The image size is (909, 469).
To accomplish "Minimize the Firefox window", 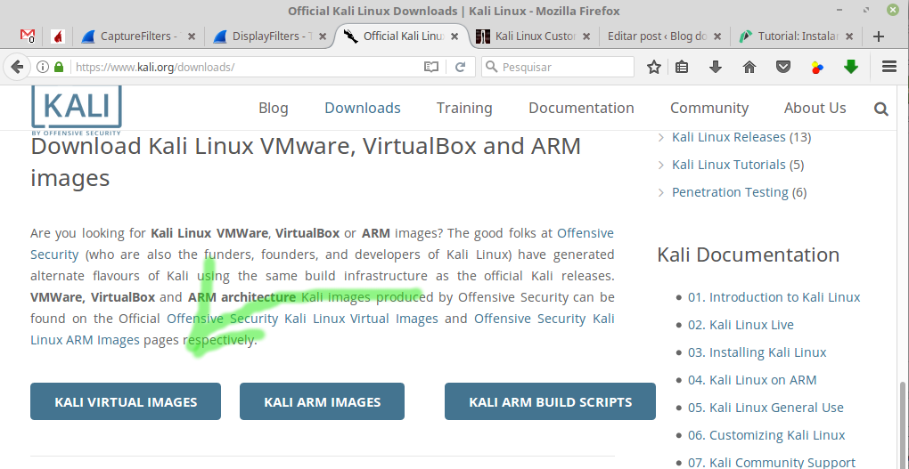I will point(839,11).
